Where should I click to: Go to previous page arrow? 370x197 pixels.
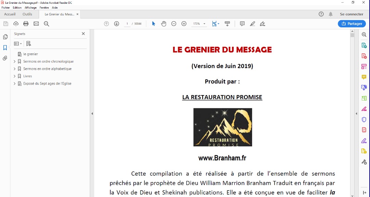pos(107,24)
